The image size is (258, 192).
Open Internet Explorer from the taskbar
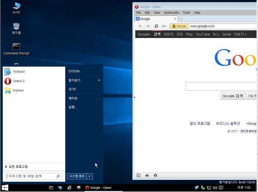pyautogui.click(x=70, y=188)
